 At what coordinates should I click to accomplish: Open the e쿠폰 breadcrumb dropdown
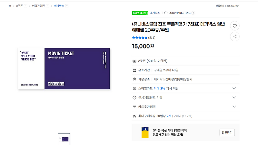[x=26, y=6]
